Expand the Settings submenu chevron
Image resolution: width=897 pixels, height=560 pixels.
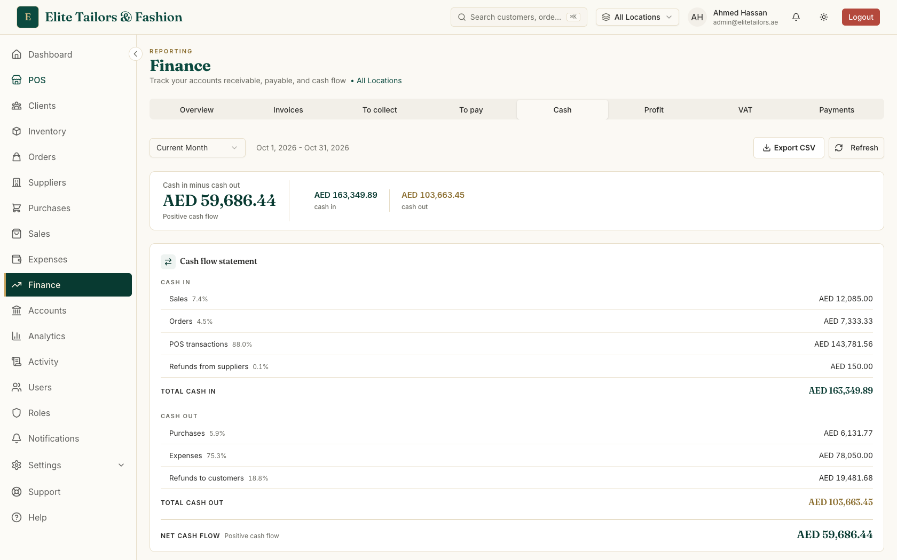[121, 465]
